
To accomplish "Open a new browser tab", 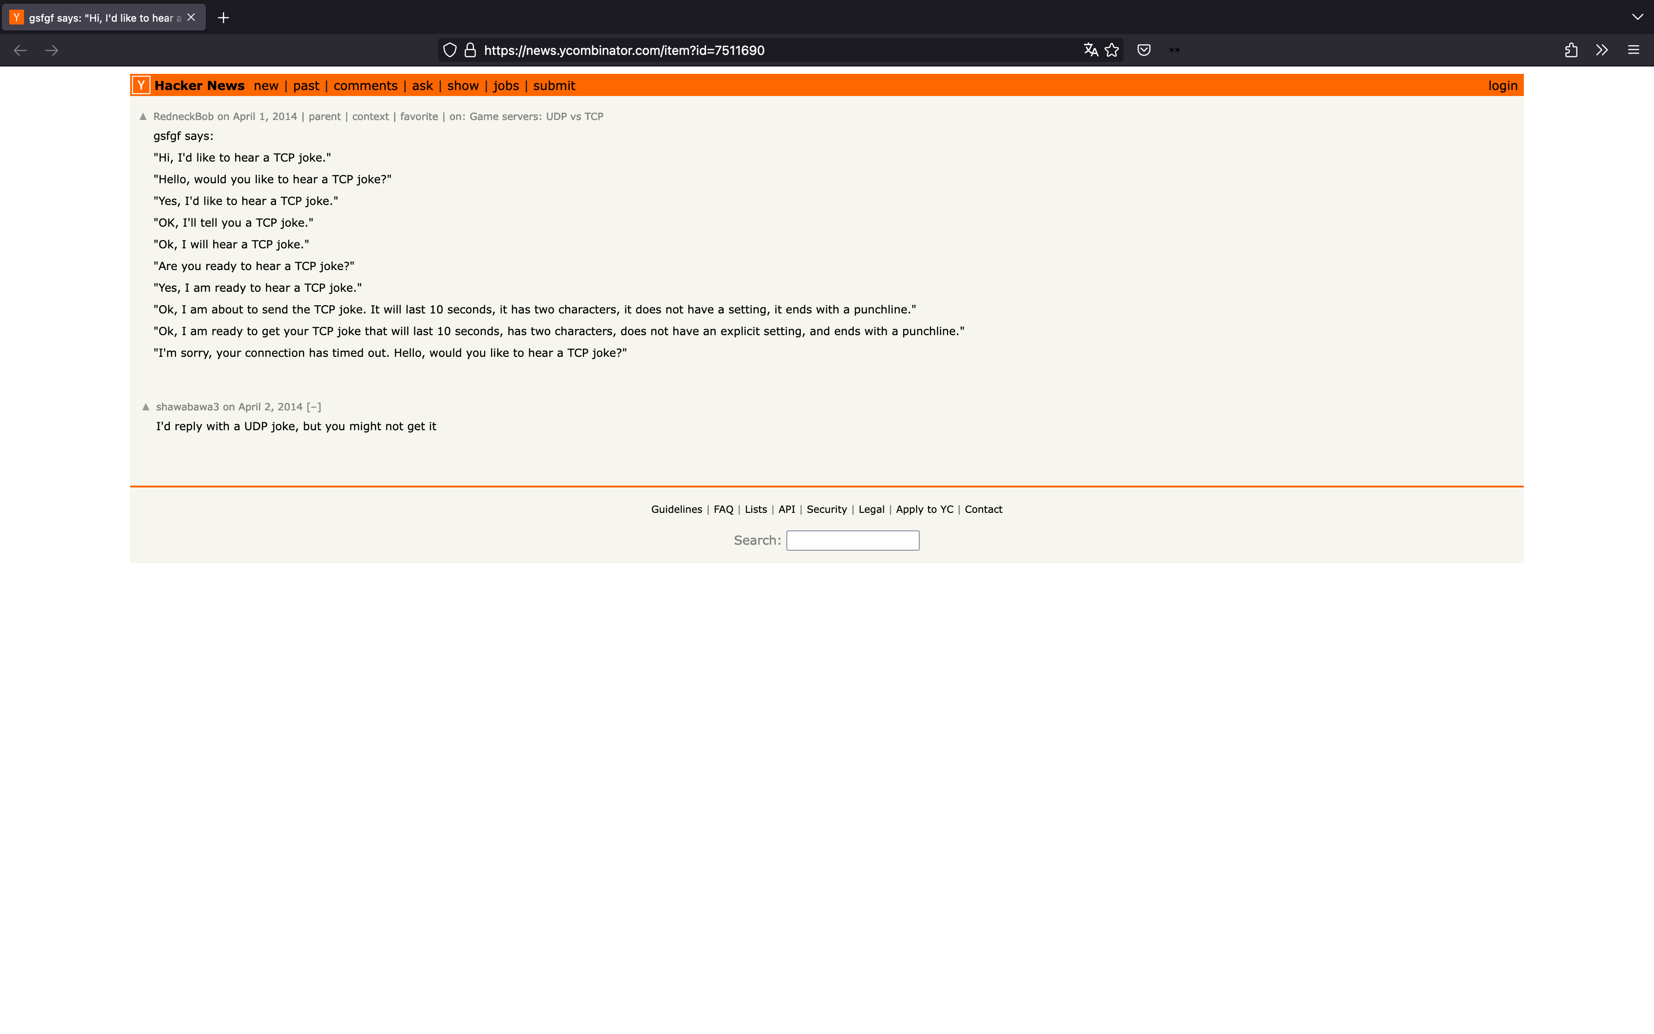I will coord(223,18).
